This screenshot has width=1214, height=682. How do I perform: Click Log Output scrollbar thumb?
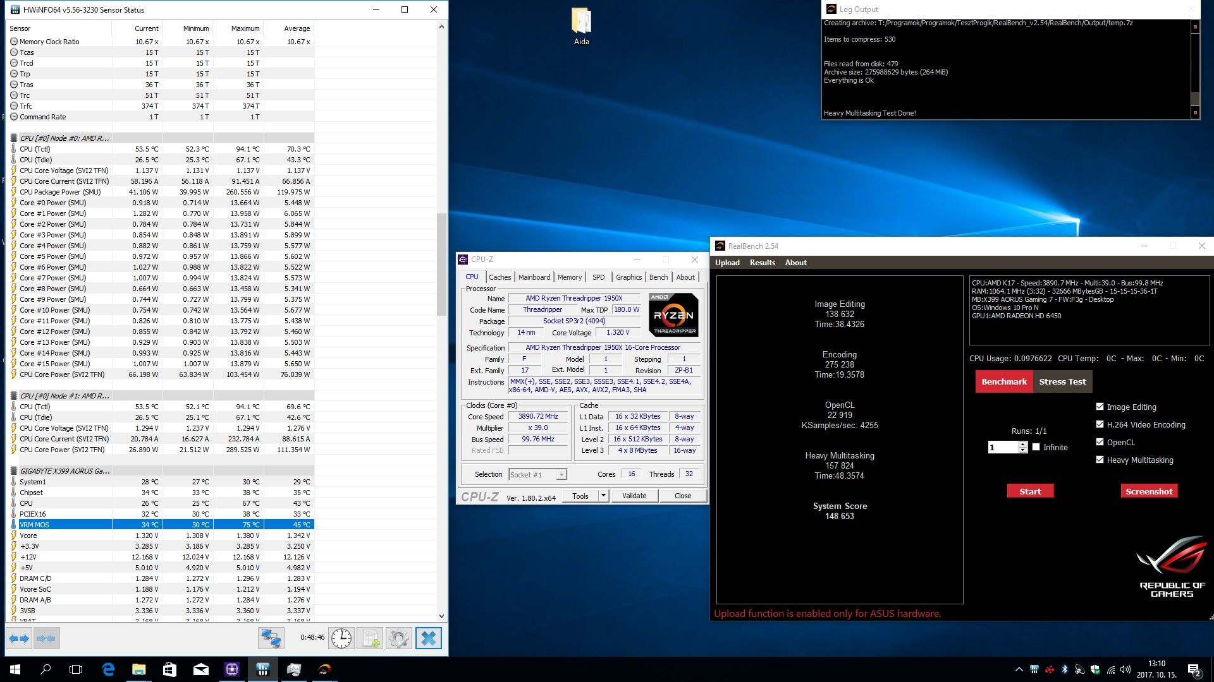(x=1195, y=99)
